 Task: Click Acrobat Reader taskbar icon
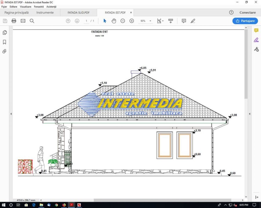point(72,205)
